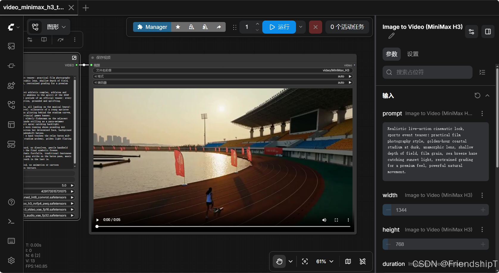This screenshot has height=273, width=499.
Task: Toggle link visibility on the canvas
Action: pos(363,261)
